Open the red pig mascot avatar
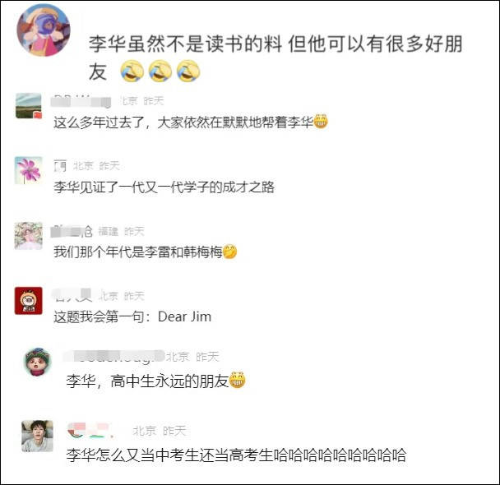 (29, 301)
